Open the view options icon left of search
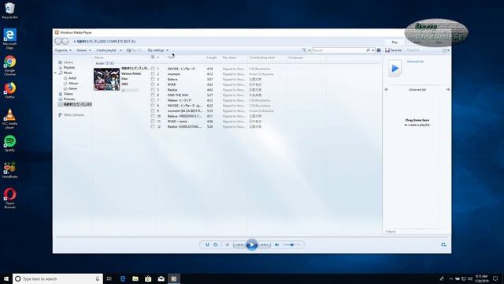Screen dimensions: 504x284 (304, 50)
